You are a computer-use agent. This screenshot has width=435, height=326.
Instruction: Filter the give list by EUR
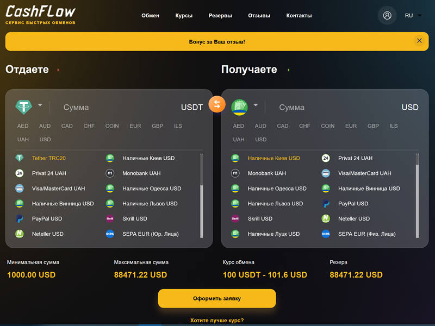(x=135, y=126)
